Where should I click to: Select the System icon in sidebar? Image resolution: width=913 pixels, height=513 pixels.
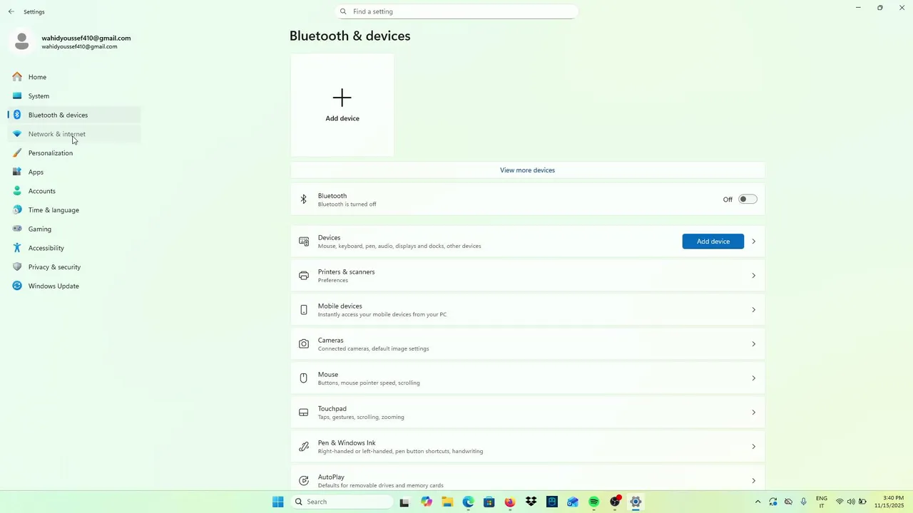click(x=17, y=95)
